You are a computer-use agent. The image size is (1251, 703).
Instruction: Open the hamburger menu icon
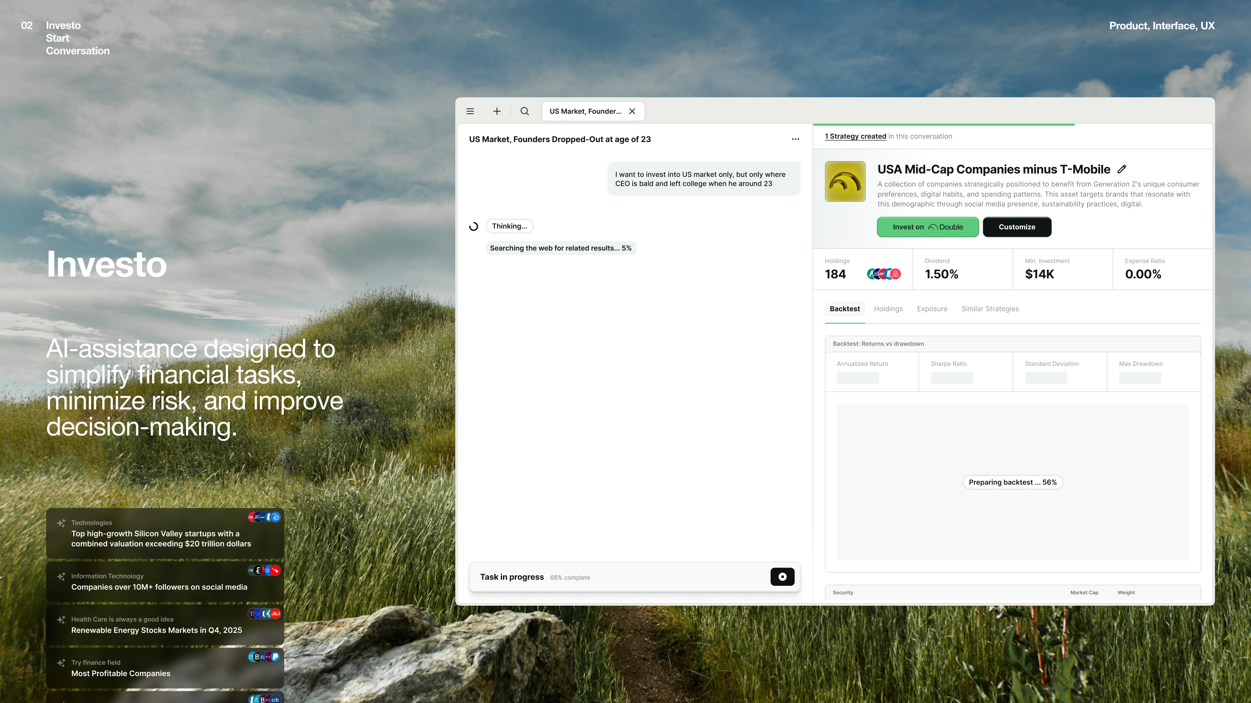pyautogui.click(x=470, y=111)
